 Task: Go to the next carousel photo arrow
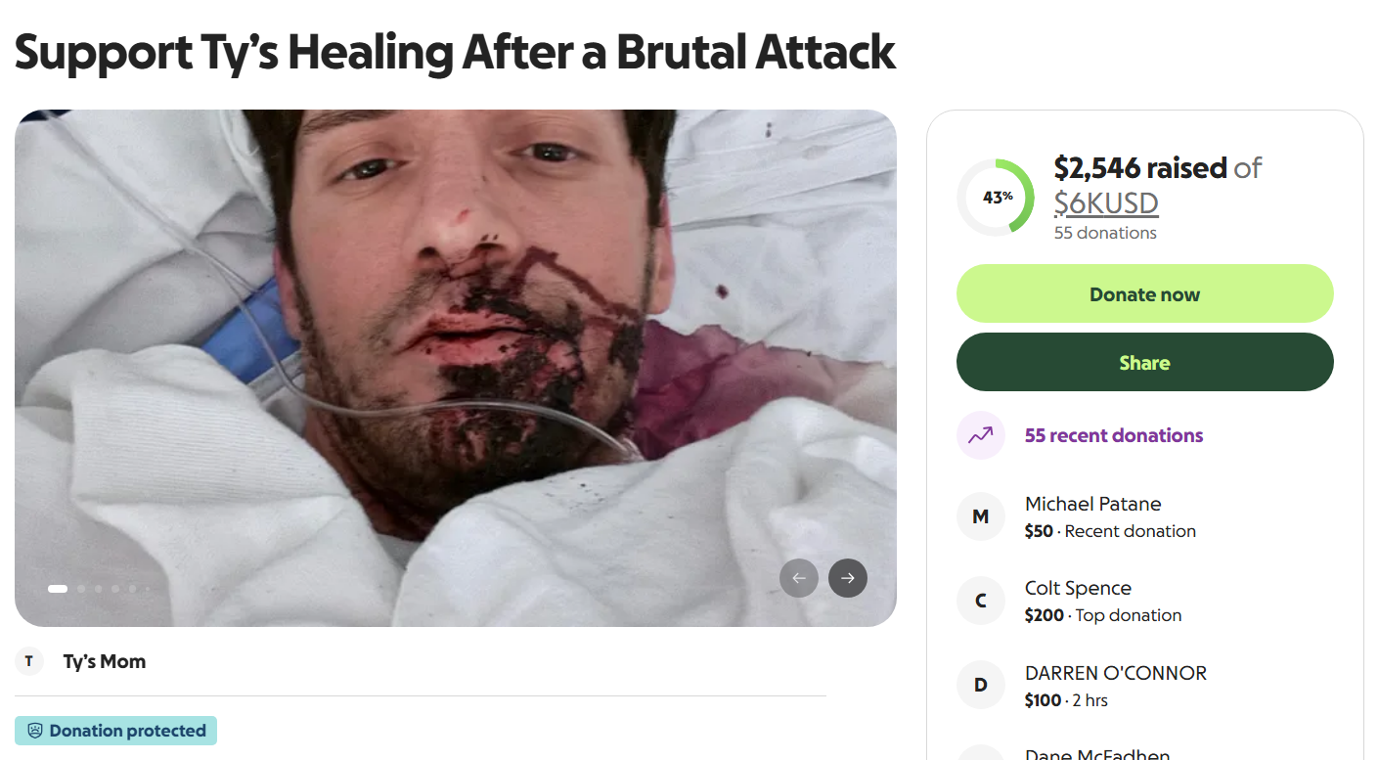pos(847,578)
